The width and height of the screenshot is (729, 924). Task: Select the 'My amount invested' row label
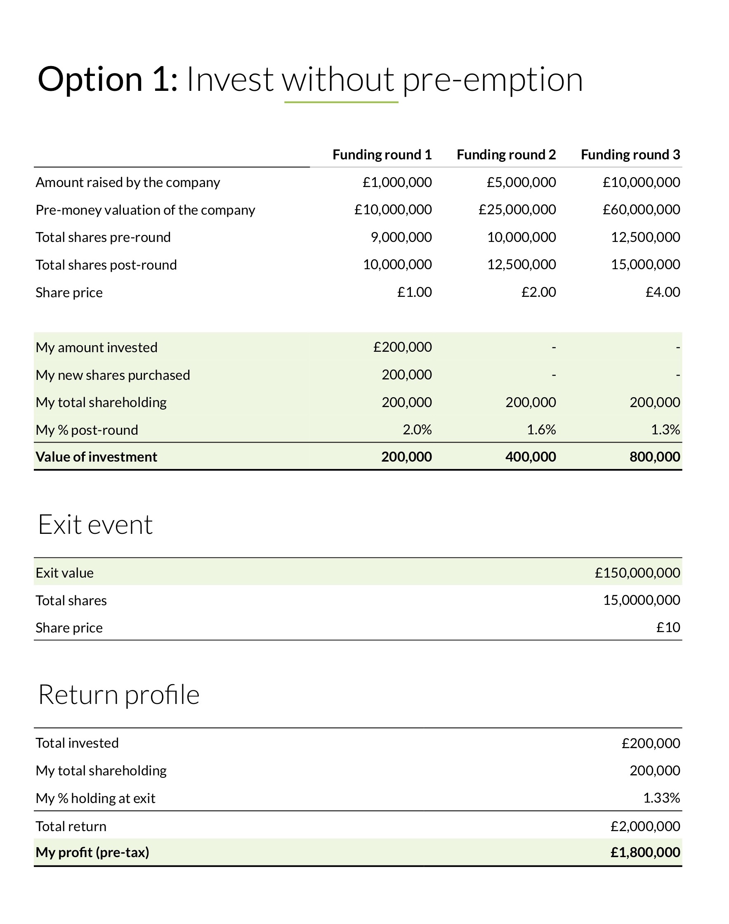click(x=97, y=348)
